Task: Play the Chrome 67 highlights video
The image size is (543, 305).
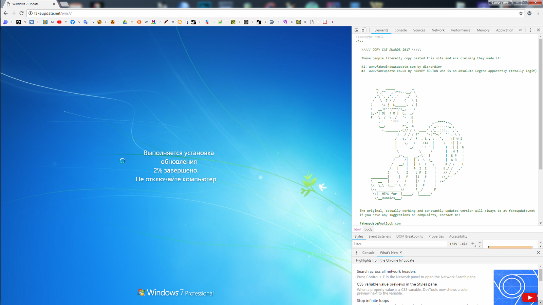Action: 529,298
